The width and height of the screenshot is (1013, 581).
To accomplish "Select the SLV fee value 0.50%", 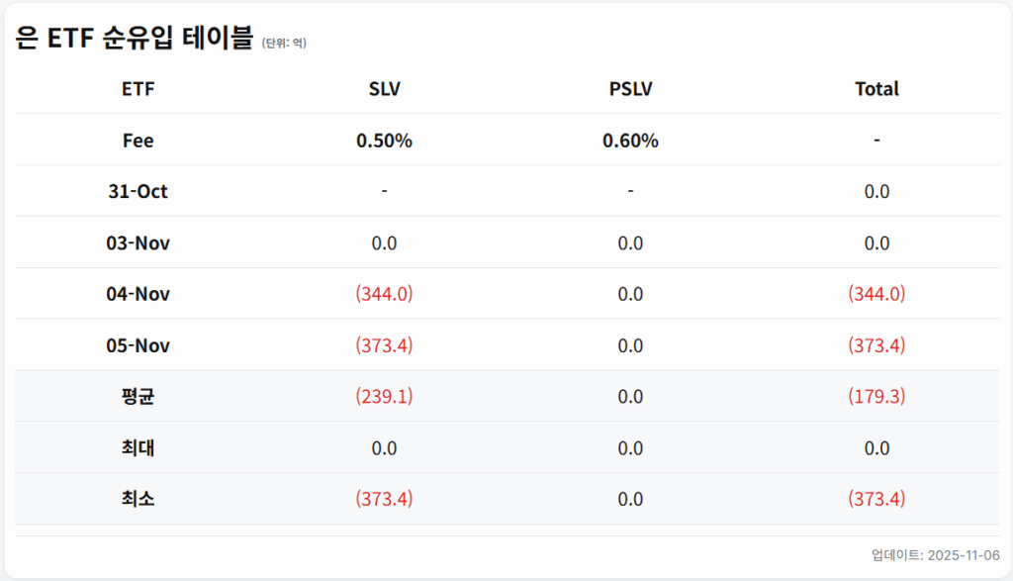I will (384, 141).
